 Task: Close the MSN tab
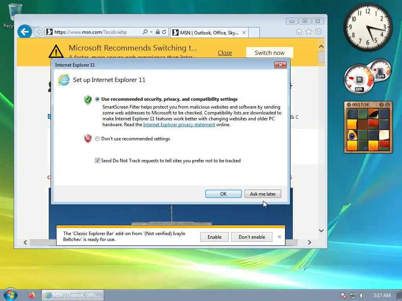click(x=244, y=33)
